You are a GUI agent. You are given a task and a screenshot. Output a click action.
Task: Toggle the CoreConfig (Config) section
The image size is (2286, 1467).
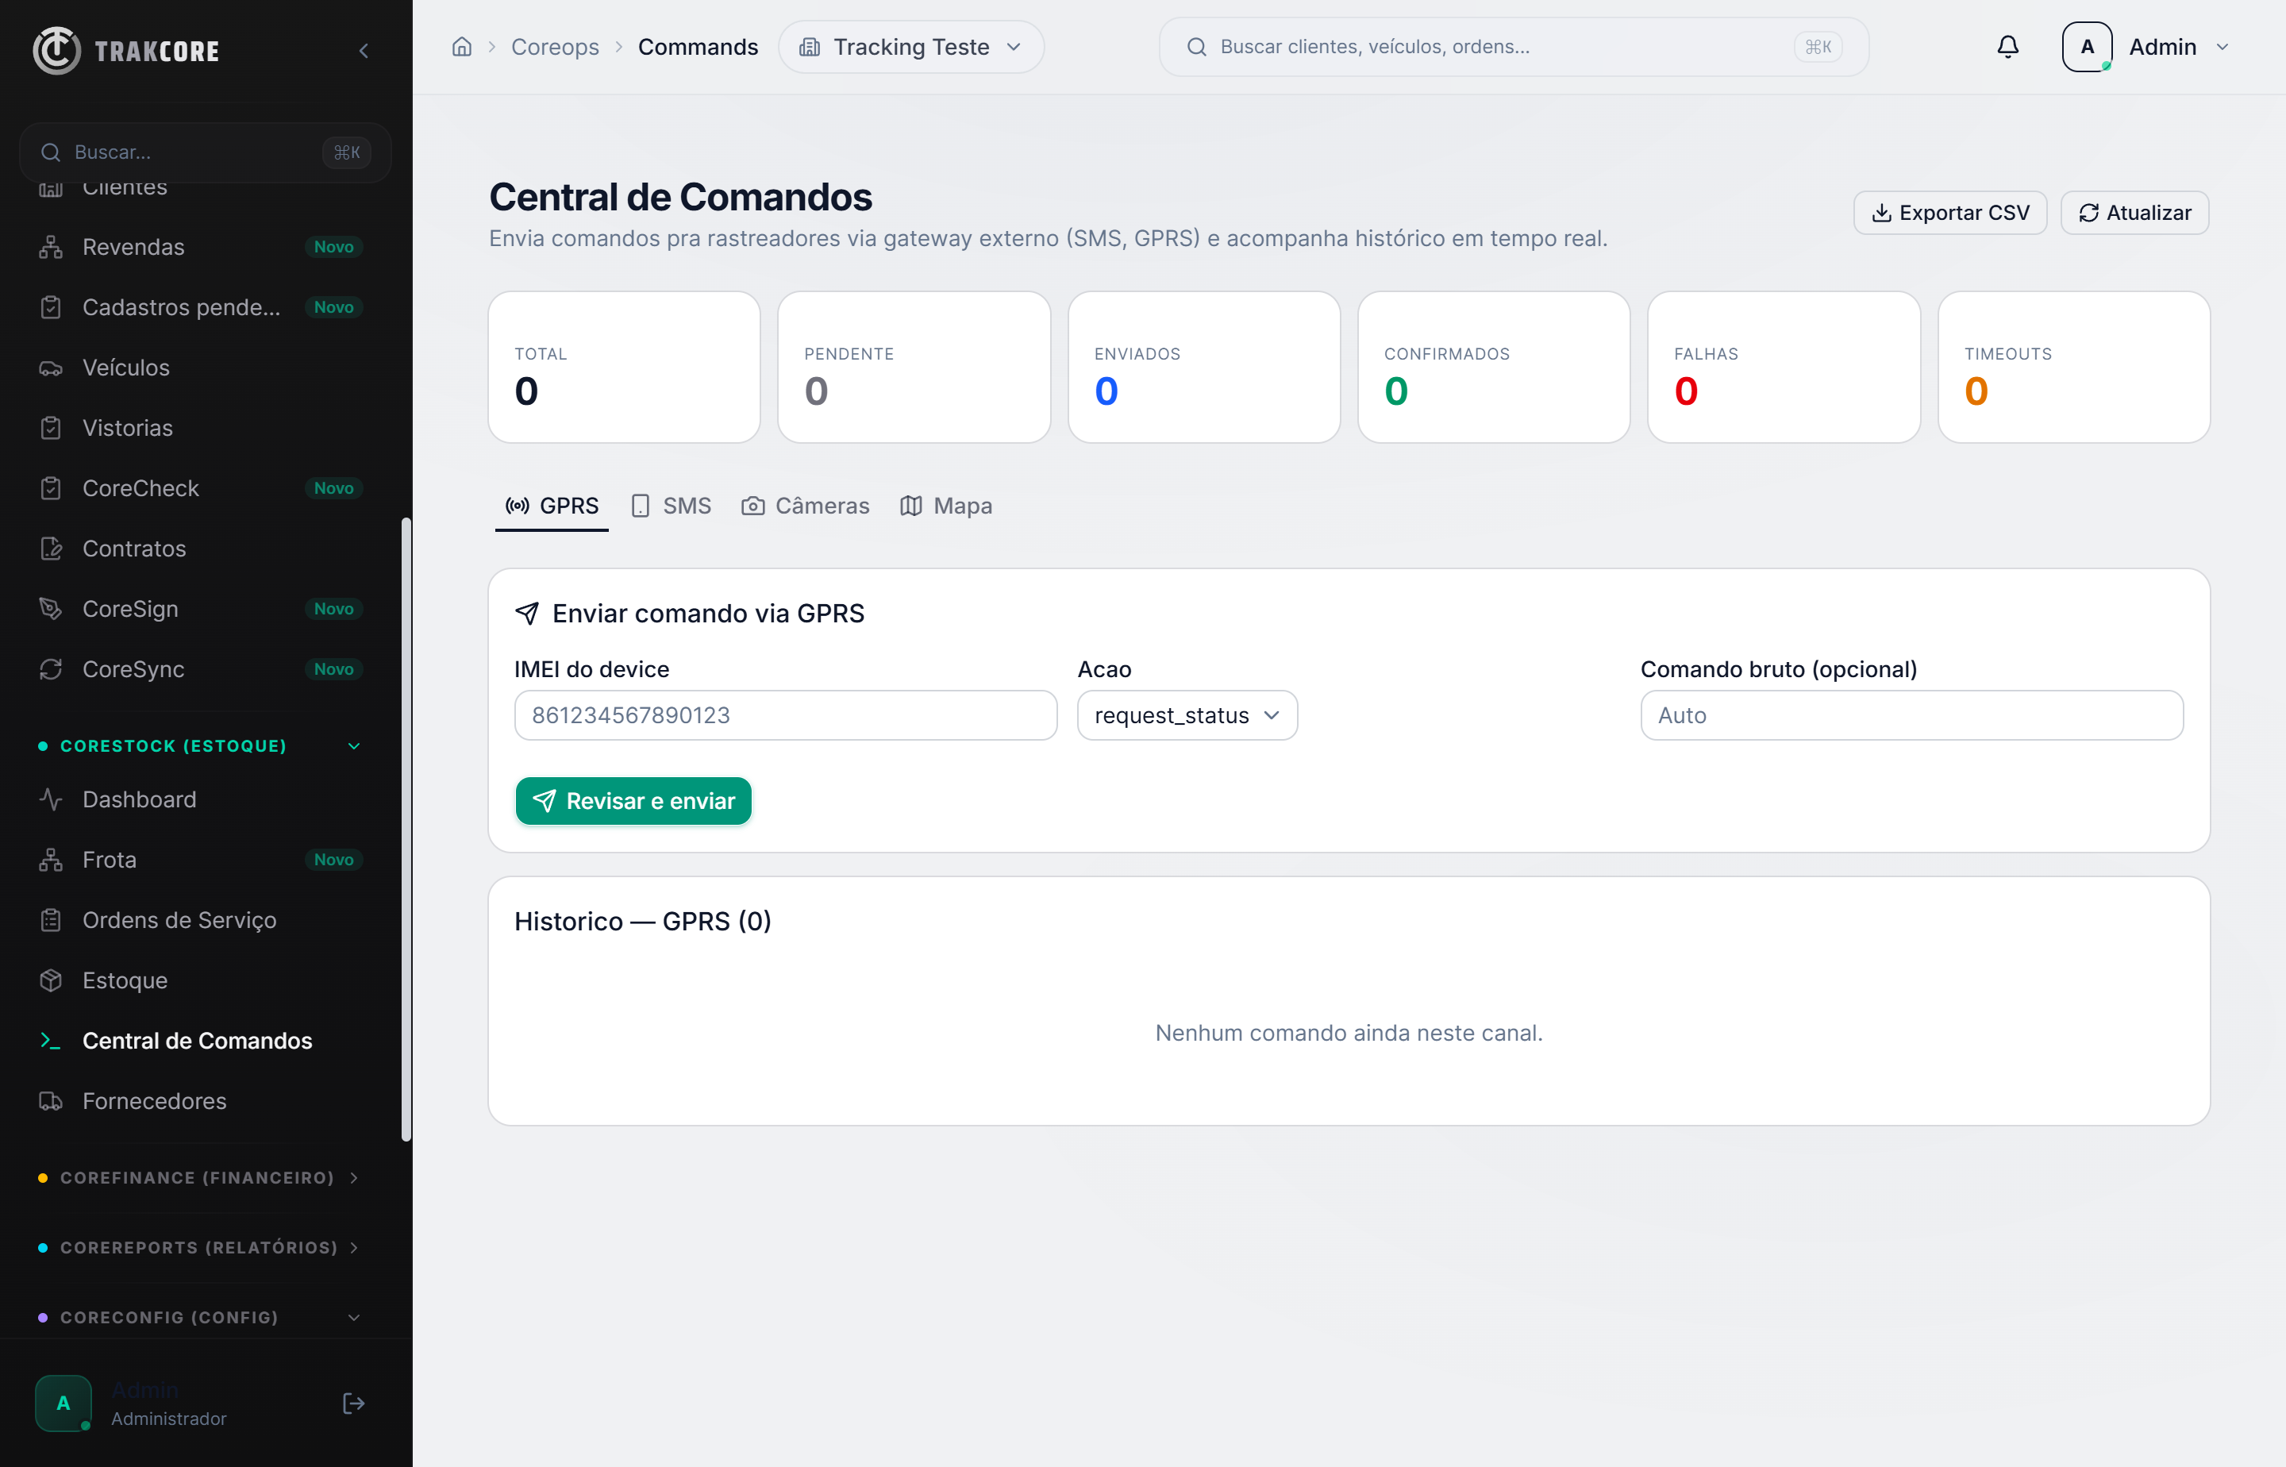point(200,1318)
